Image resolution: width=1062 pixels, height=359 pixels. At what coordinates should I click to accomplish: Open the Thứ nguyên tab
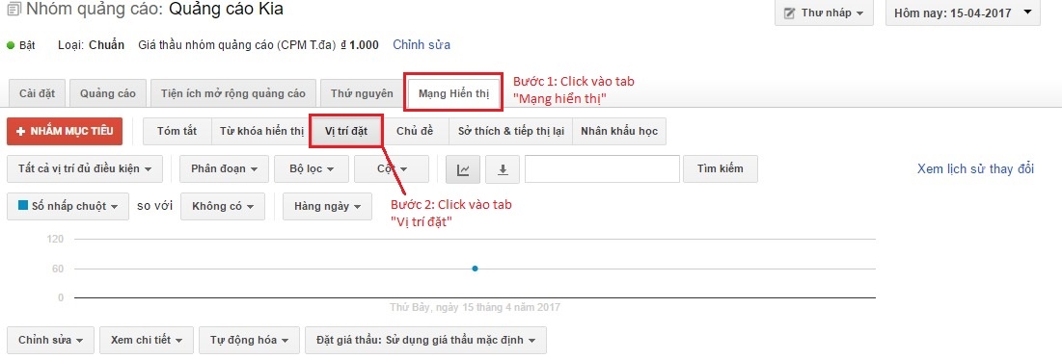[x=362, y=94]
